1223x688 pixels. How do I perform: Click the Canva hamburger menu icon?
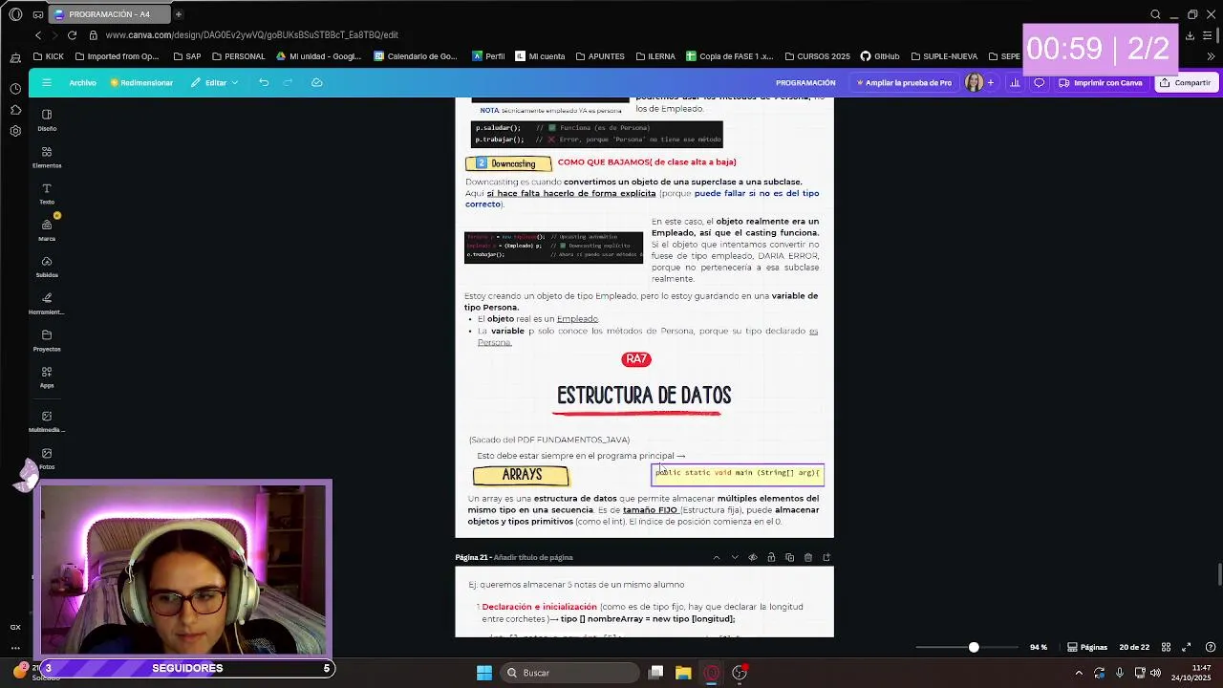(x=46, y=82)
